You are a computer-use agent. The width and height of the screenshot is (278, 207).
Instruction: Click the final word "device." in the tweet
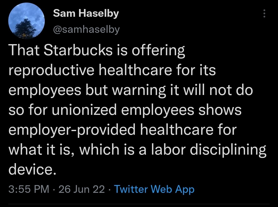coord(32,169)
